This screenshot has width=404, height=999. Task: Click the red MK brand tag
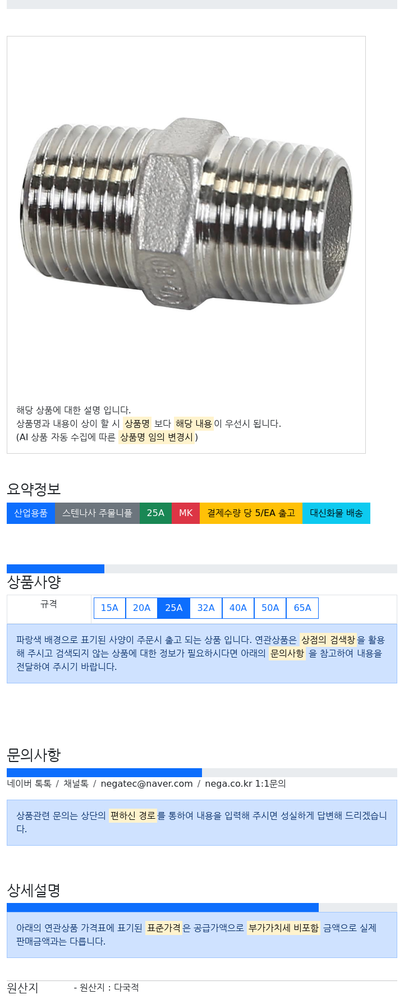(186, 513)
